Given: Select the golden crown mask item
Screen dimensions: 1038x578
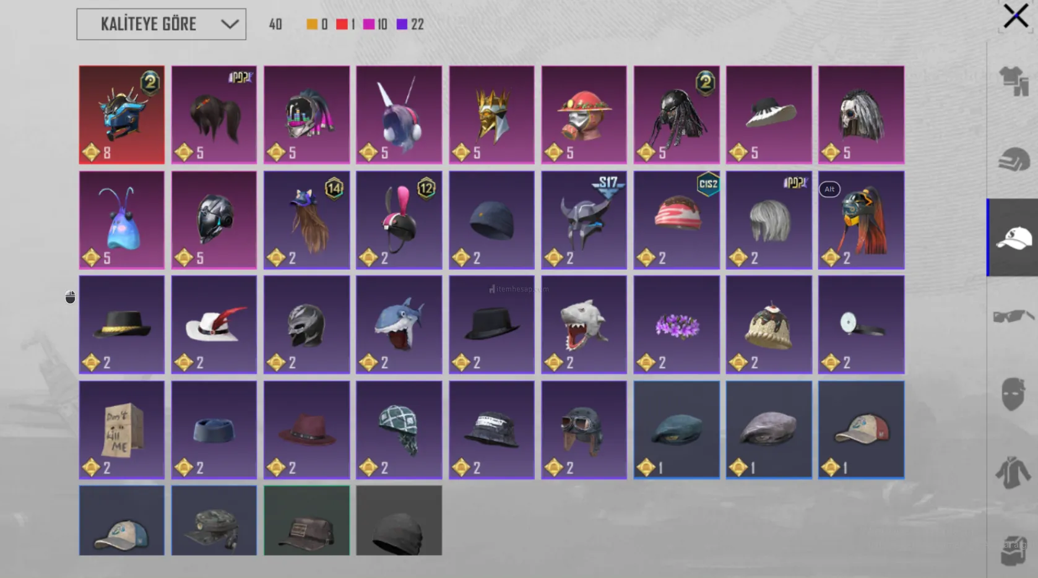Looking at the screenshot, I should pos(491,115).
